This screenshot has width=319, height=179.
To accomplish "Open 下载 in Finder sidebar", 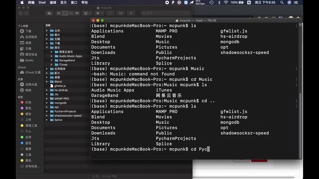I will tap(25, 31).
